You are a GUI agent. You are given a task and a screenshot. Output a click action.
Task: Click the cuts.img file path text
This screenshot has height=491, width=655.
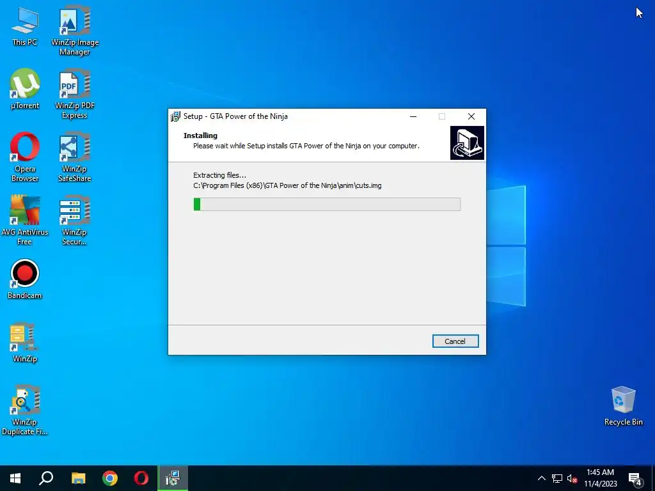[287, 185]
